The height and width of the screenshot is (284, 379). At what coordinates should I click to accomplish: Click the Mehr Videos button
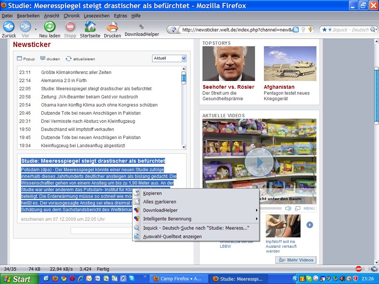[296, 260]
